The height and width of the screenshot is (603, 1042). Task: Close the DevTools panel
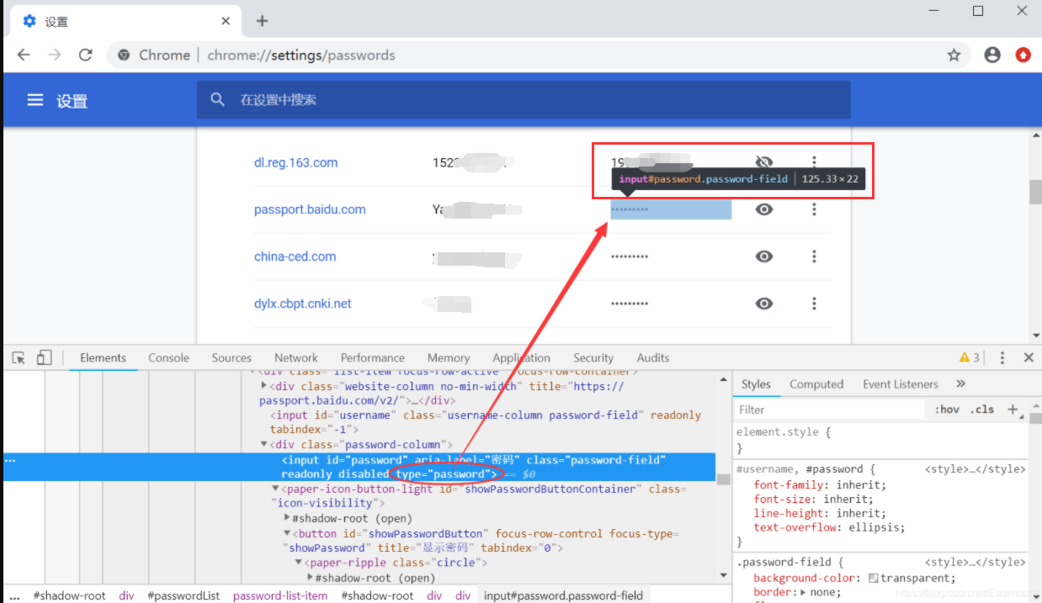click(1028, 357)
